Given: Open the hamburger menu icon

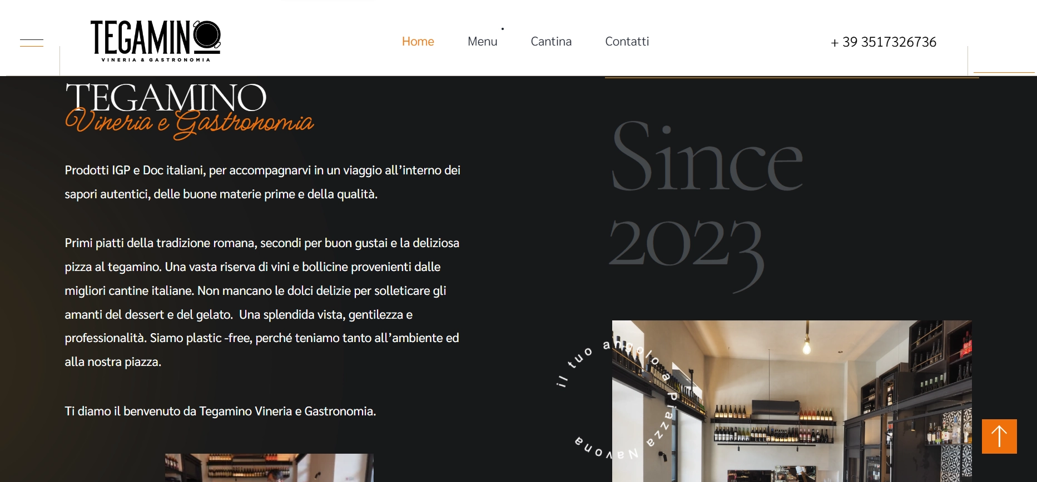Looking at the screenshot, I should (x=32, y=43).
